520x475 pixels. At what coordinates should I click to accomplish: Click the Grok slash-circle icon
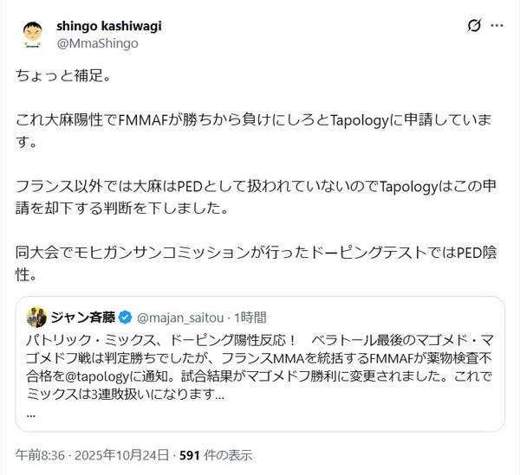tap(474, 26)
